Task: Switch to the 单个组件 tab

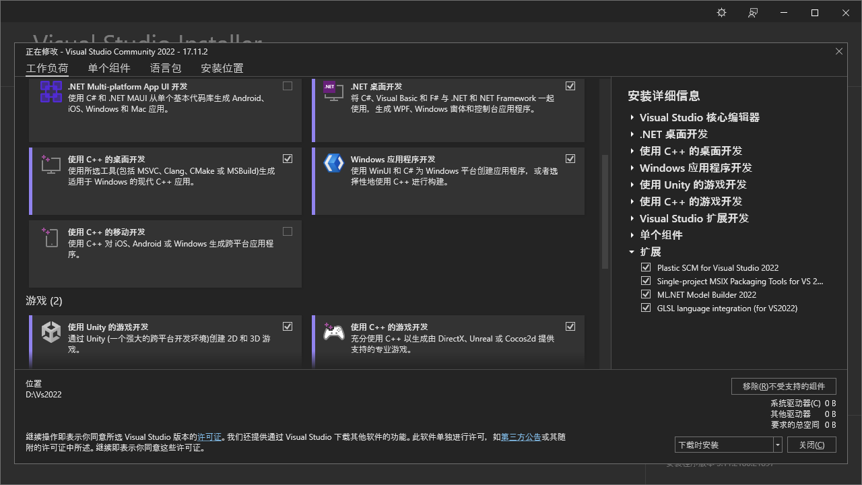Action: click(109, 68)
